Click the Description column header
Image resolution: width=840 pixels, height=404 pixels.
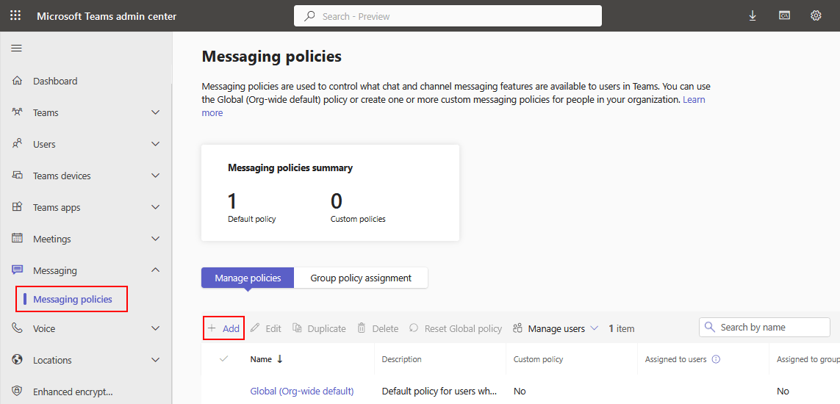click(x=402, y=359)
